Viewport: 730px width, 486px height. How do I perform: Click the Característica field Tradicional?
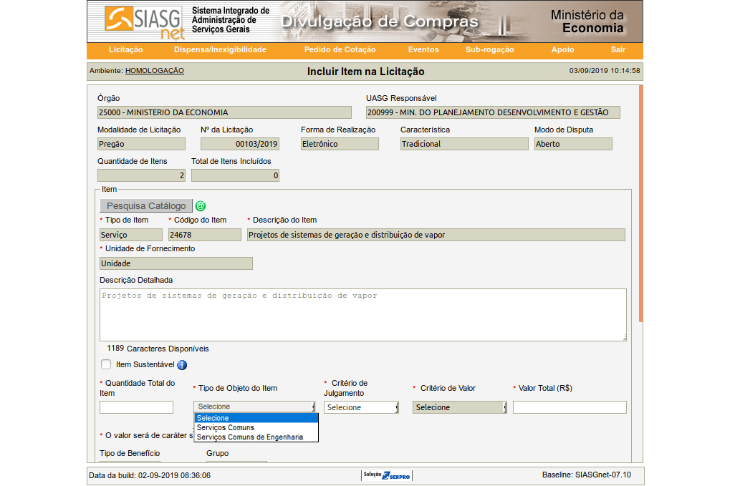tap(464, 144)
